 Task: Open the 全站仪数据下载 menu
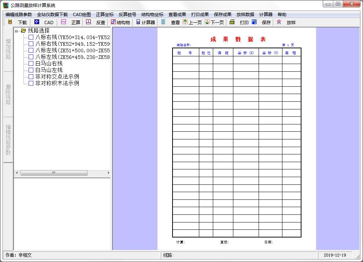tap(52, 15)
